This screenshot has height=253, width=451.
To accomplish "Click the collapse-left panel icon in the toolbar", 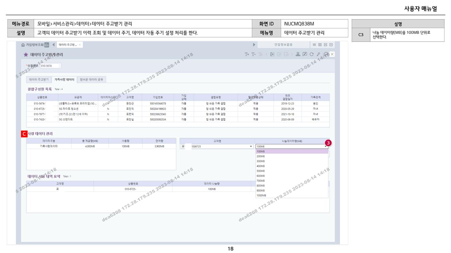I will click(x=272, y=54).
